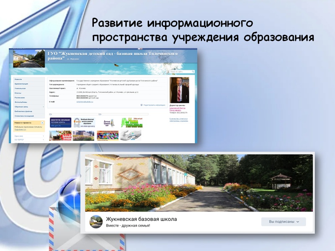Click the Вместе - дружная семья! status
The height and width of the screenshot is (251, 335).
pos(128,225)
